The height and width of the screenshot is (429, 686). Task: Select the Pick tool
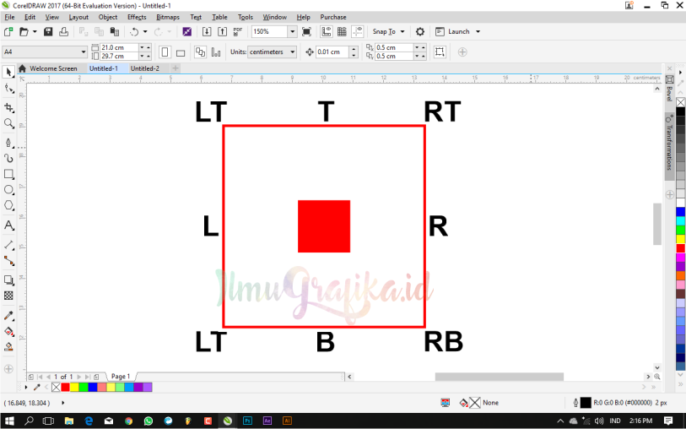click(x=8, y=72)
